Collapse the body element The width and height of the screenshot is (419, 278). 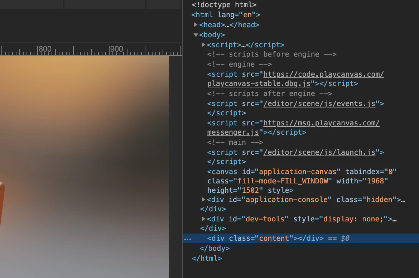(196, 35)
